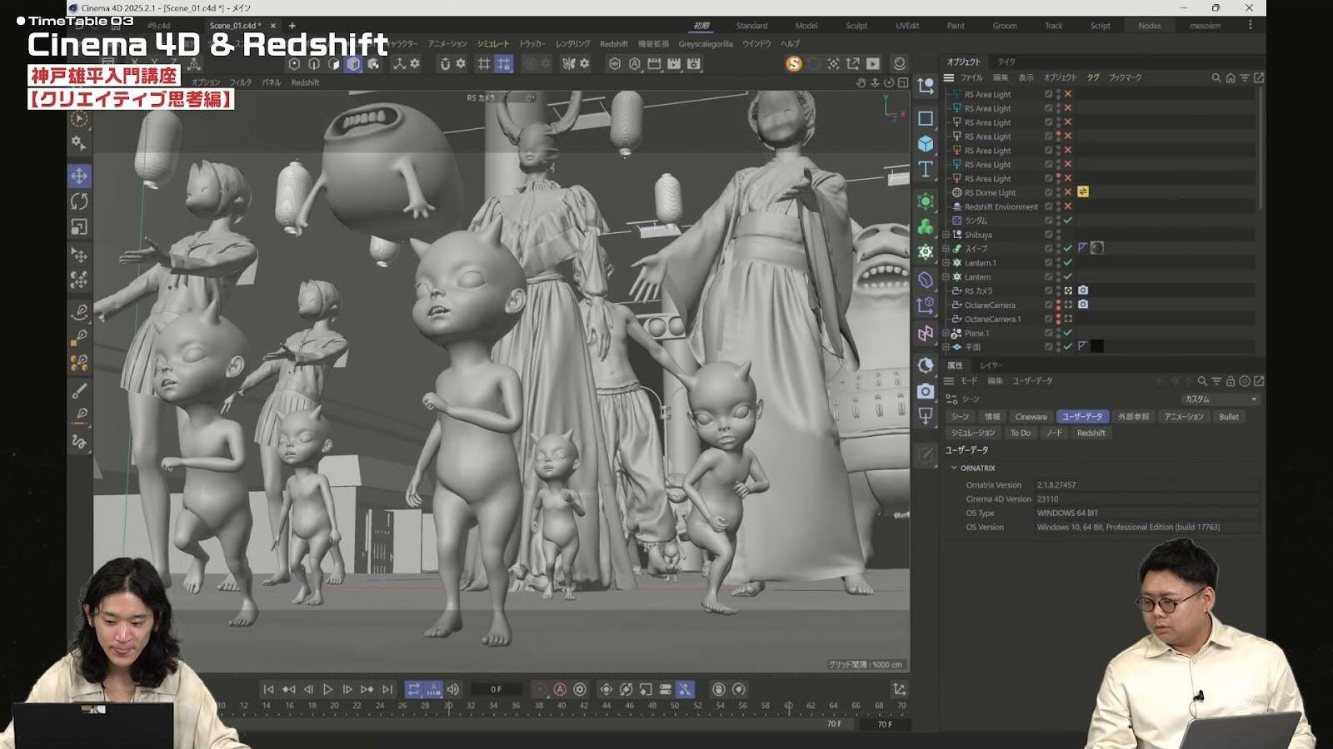This screenshot has width=1333, height=749.
Task: Open the カスタム dropdown in attributes
Action: point(1220,399)
